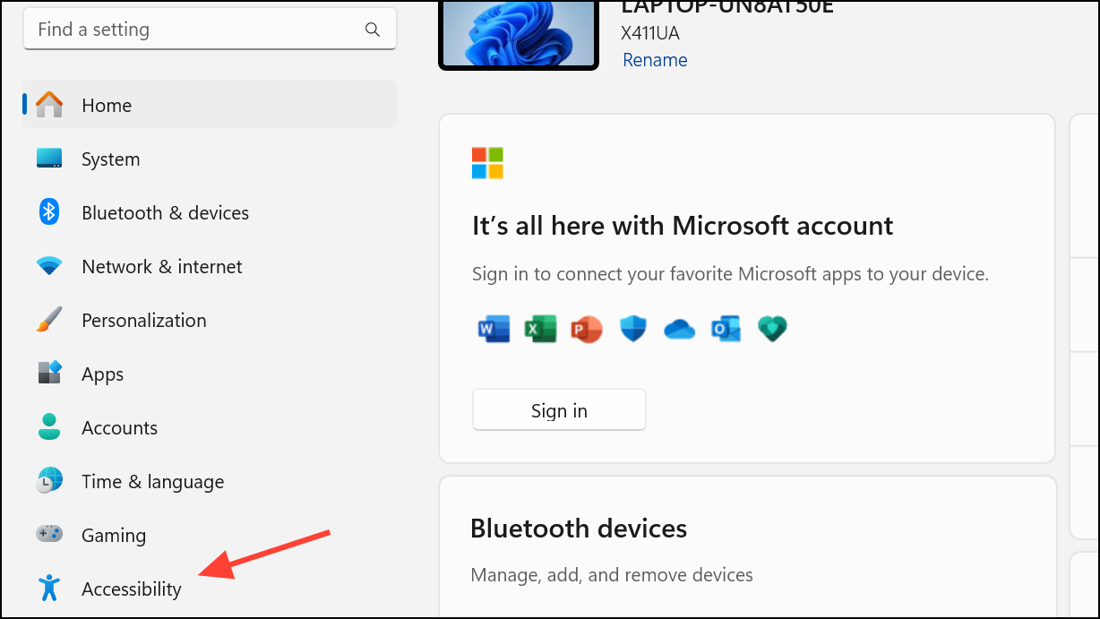Focus the Find a setting field
This screenshot has height=619, width=1100.
(210, 30)
